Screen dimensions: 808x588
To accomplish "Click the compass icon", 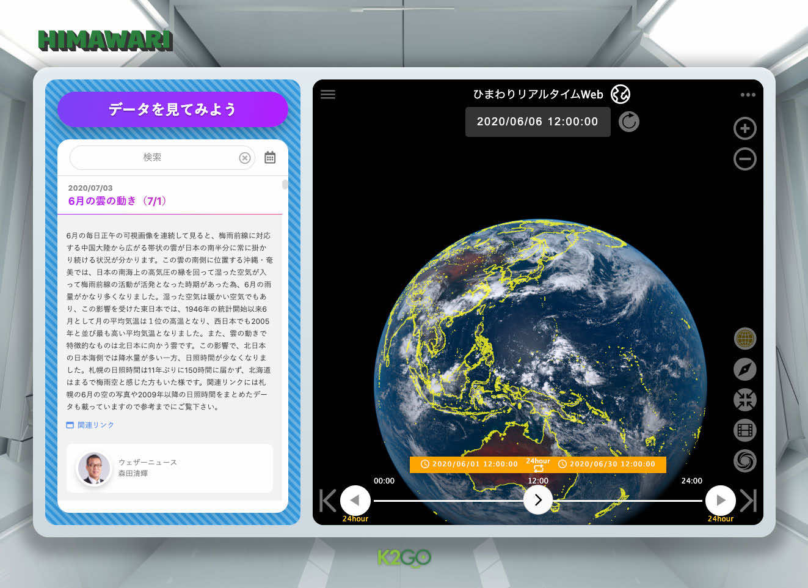I will pyautogui.click(x=744, y=369).
